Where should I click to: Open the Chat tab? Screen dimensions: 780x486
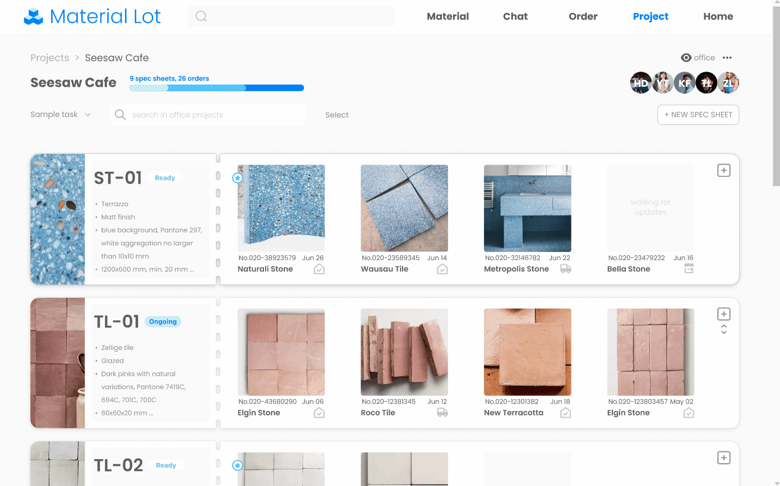pyautogui.click(x=515, y=16)
